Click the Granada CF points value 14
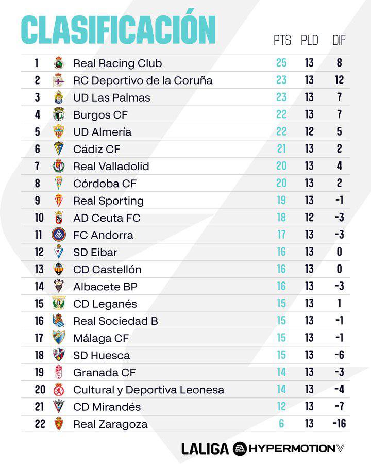 click(x=281, y=372)
